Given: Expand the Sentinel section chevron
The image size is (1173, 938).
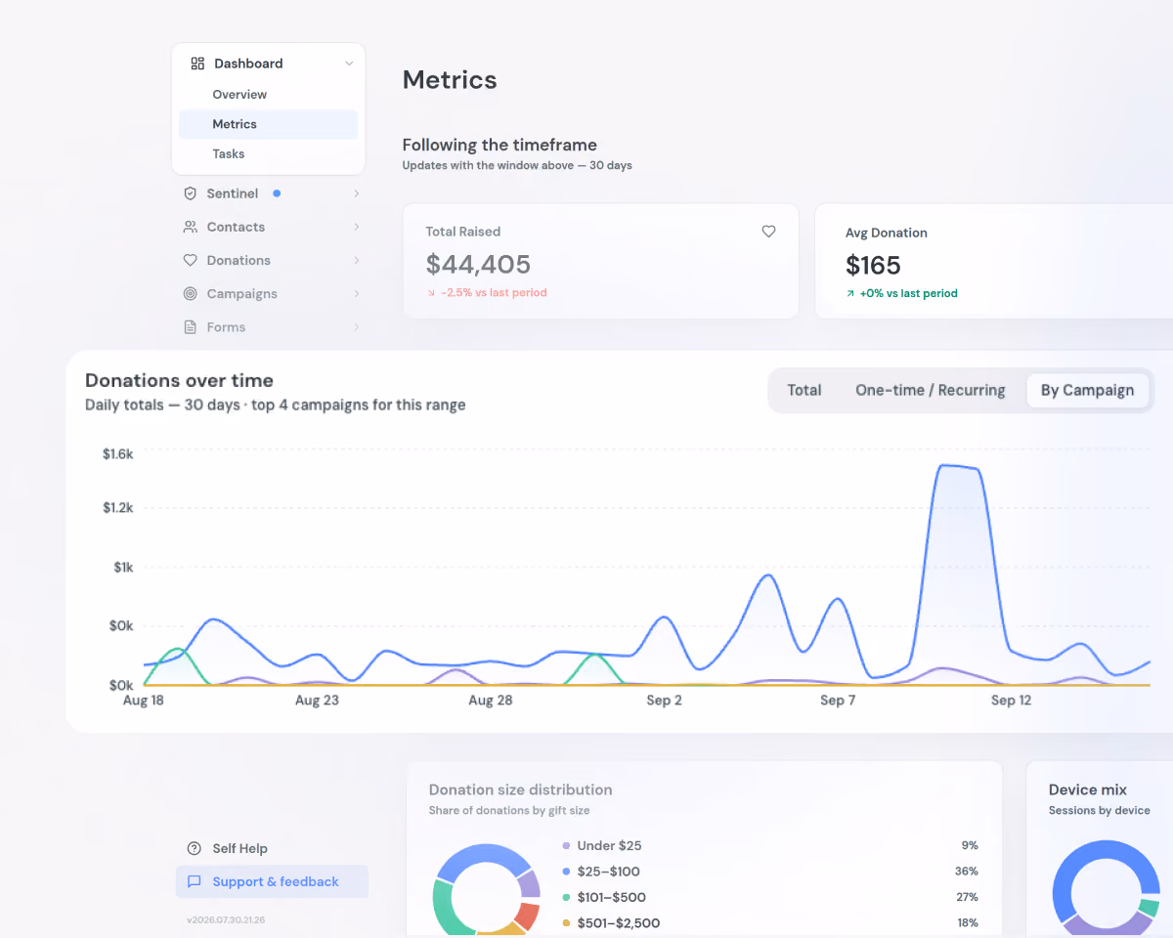Looking at the screenshot, I should coord(356,193).
